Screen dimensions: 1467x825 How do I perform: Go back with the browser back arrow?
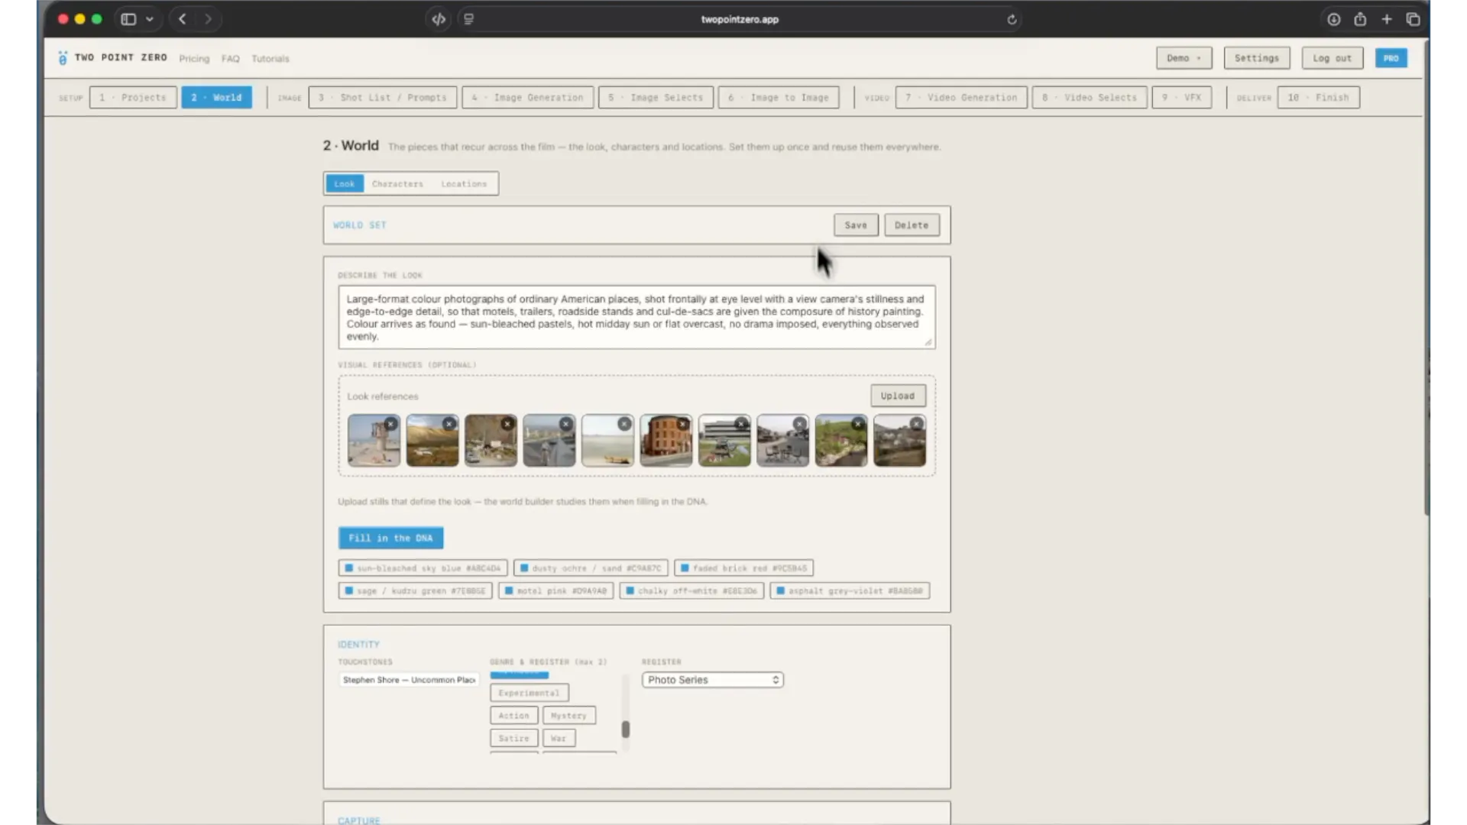[182, 19]
